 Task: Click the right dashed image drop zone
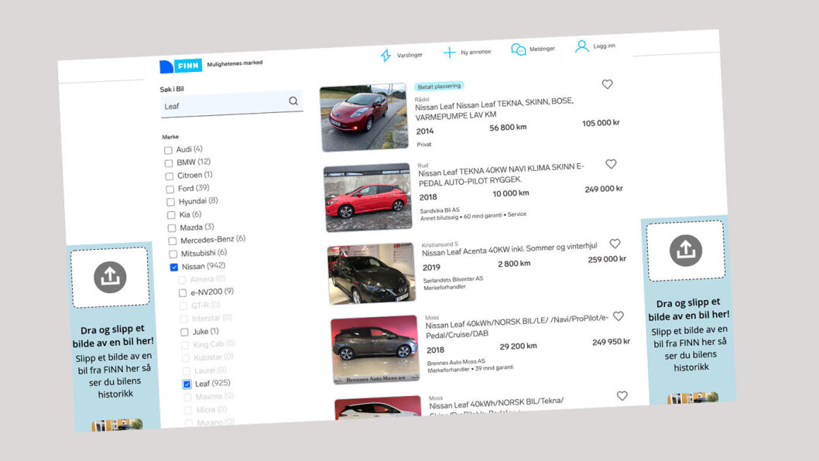[x=686, y=251]
